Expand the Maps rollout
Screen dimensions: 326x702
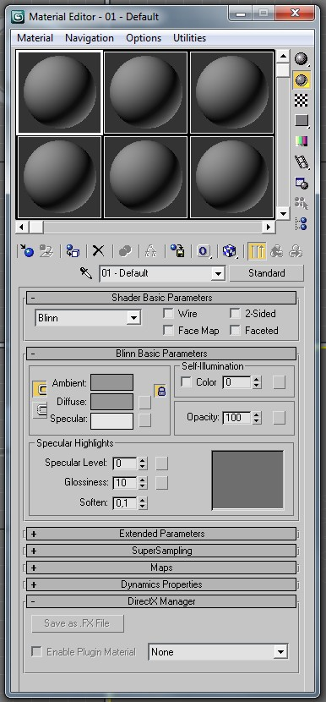coord(161,568)
